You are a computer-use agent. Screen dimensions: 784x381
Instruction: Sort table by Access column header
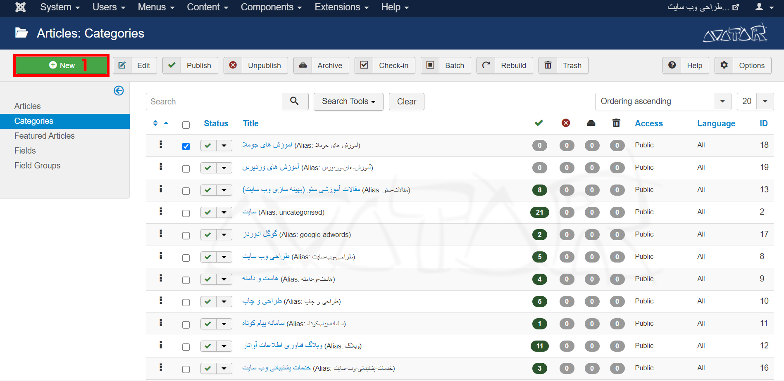(649, 123)
